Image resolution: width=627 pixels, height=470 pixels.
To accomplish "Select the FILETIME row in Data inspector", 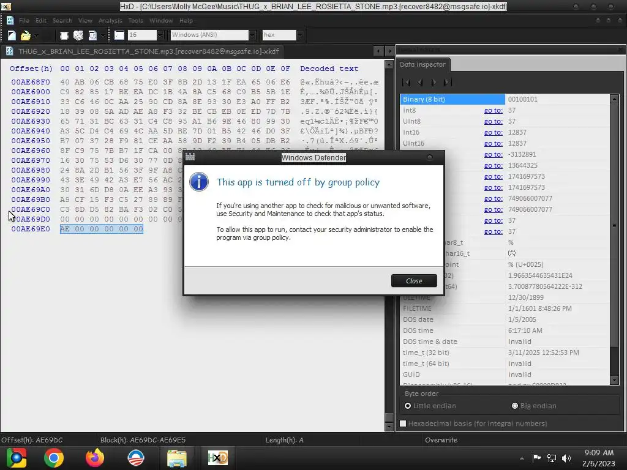I will (505, 308).
